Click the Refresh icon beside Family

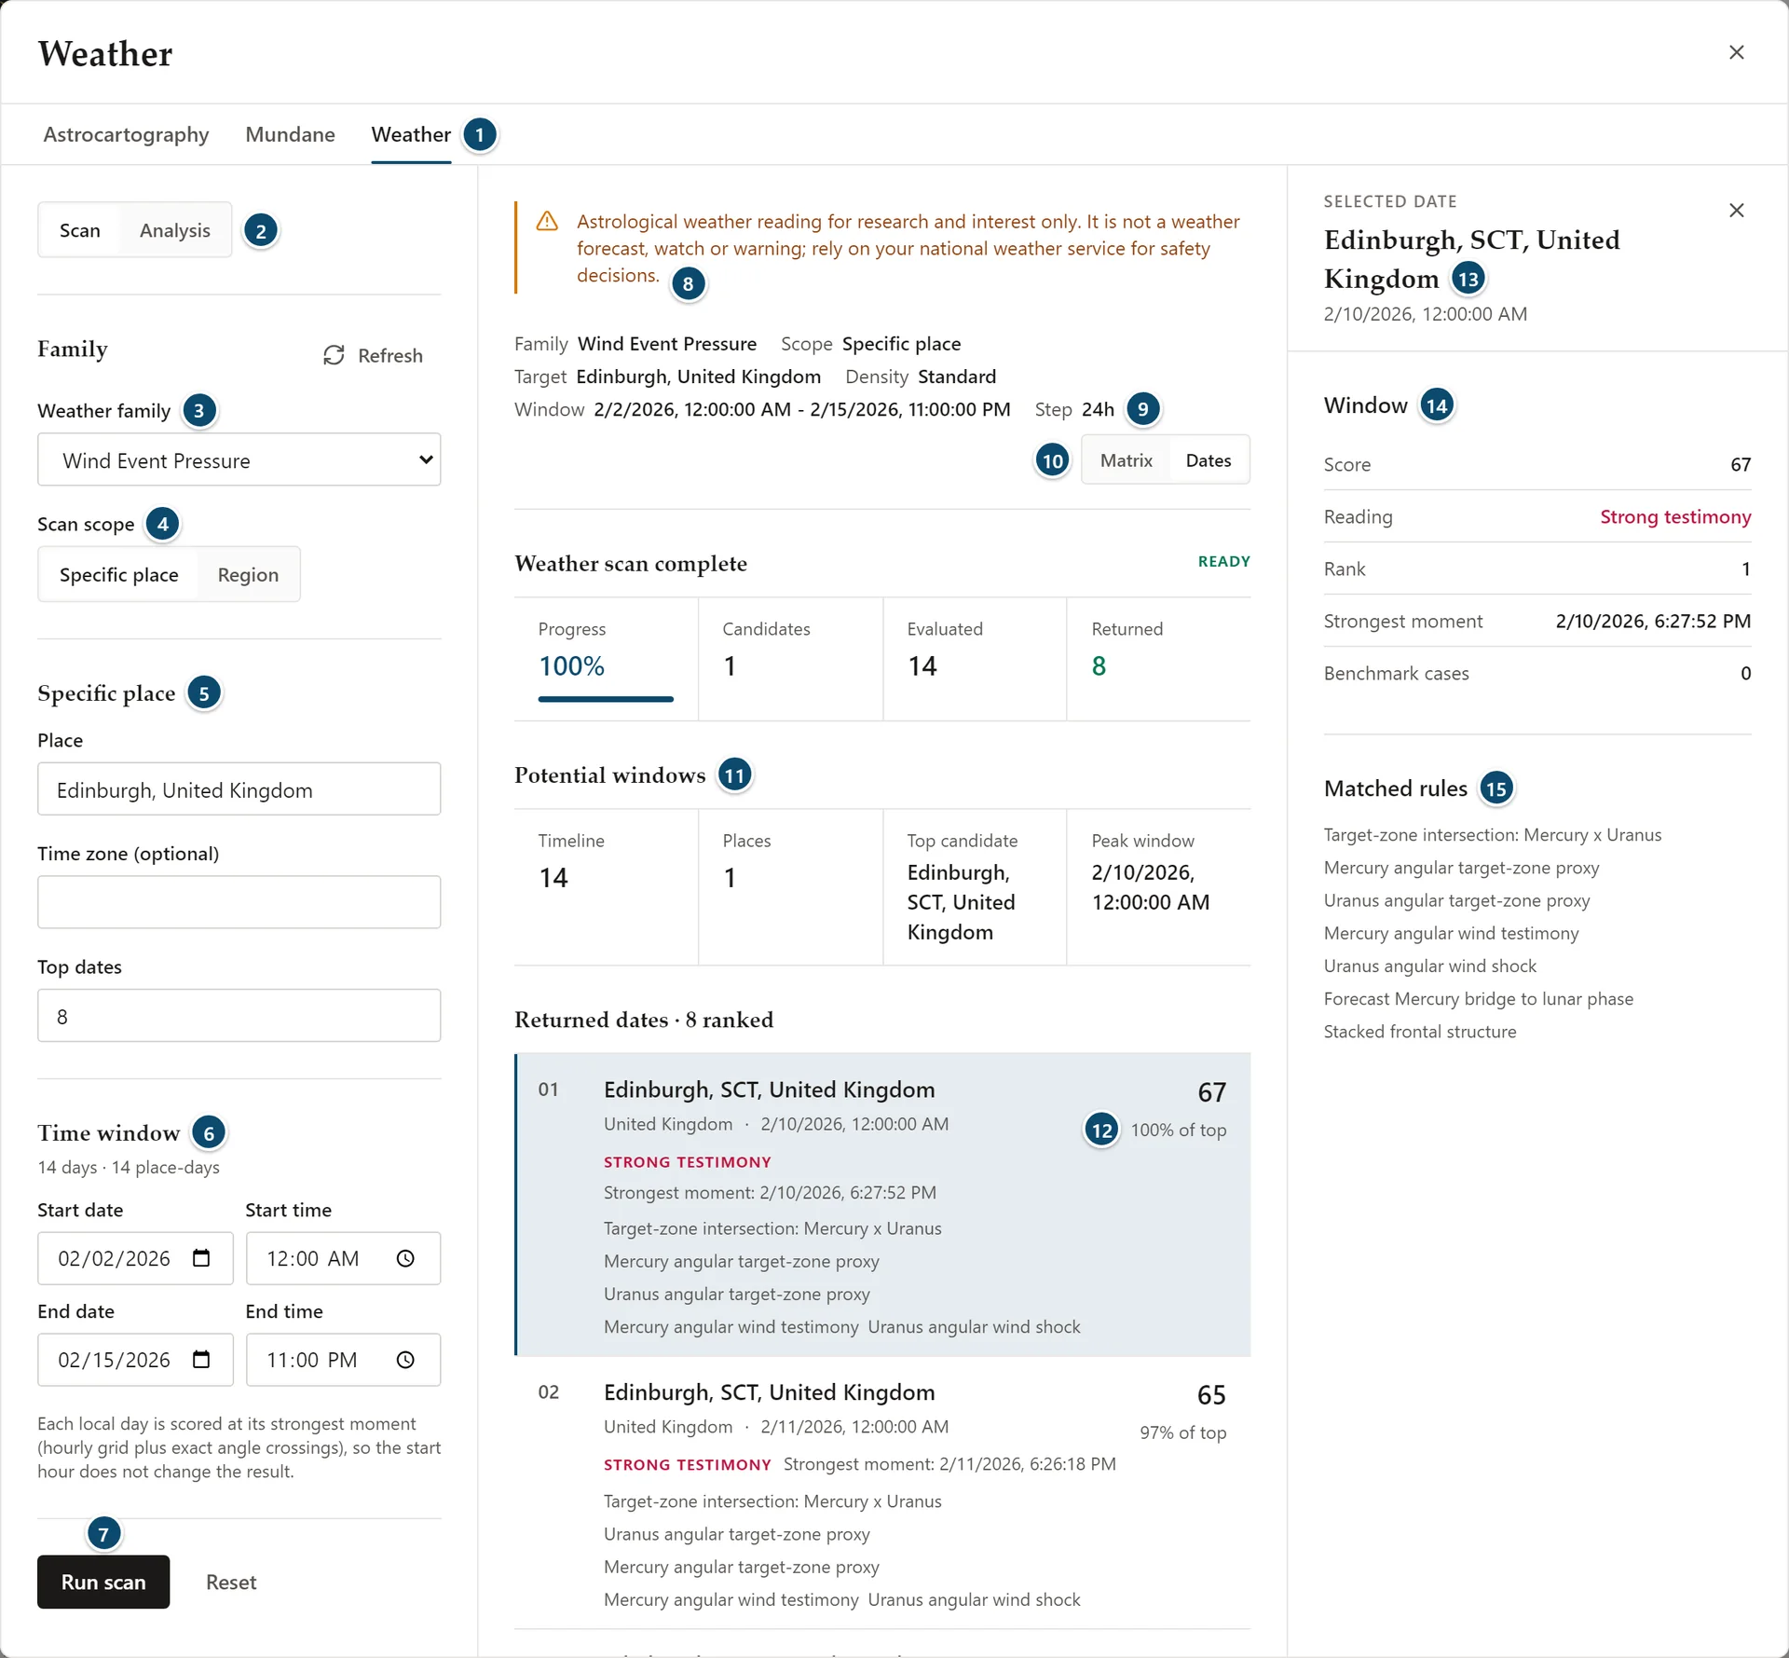coord(334,355)
